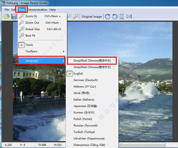
Task: Click the Save floppy disk icon
Action: (14, 17)
